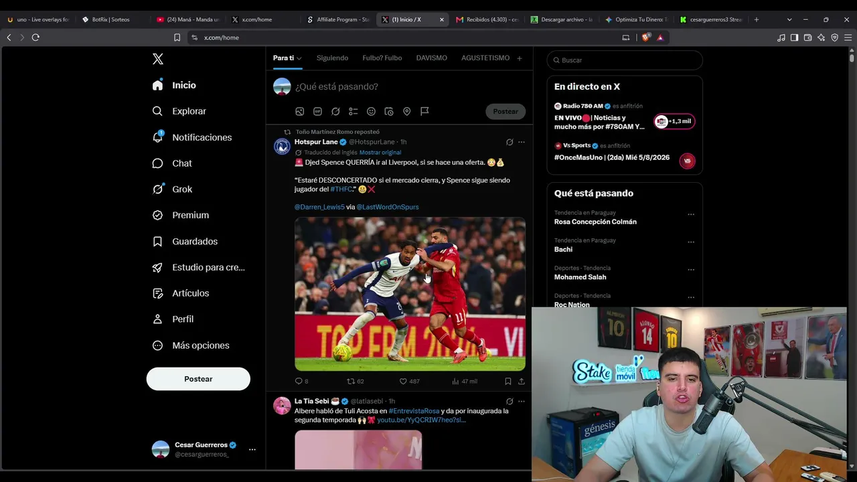Switch to the Siguiendo tab
The height and width of the screenshot is (482, 857).
pos(332,58)
